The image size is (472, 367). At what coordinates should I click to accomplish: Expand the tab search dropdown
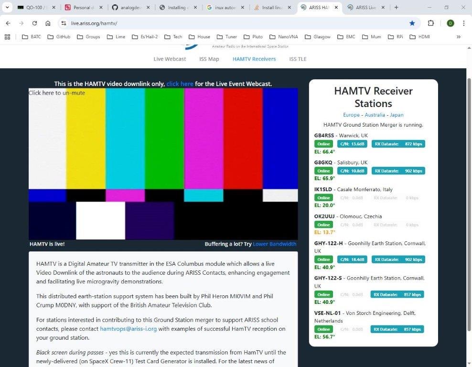(7, 7)
